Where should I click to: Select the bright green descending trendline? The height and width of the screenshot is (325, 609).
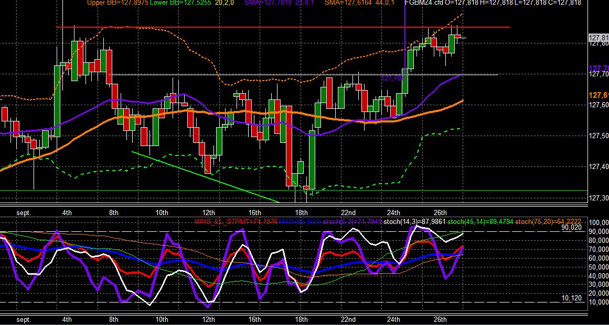pos(205,177)
